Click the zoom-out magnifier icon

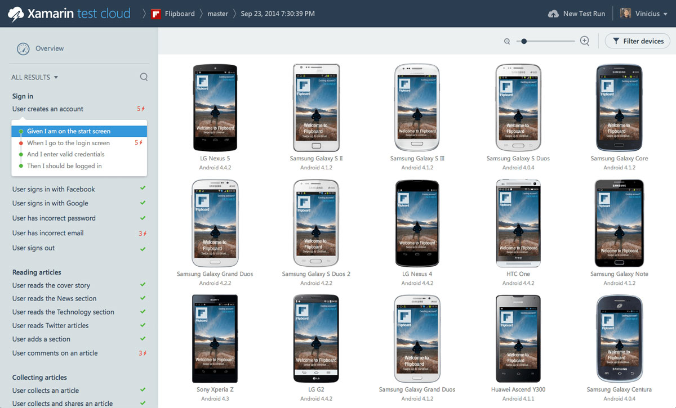coord(506,41)
